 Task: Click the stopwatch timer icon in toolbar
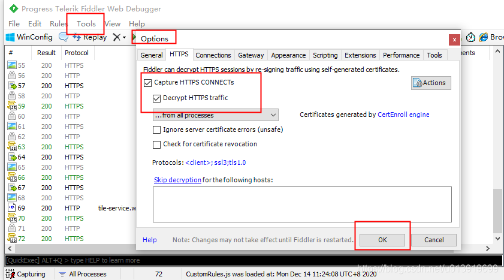tap(470, 37)
